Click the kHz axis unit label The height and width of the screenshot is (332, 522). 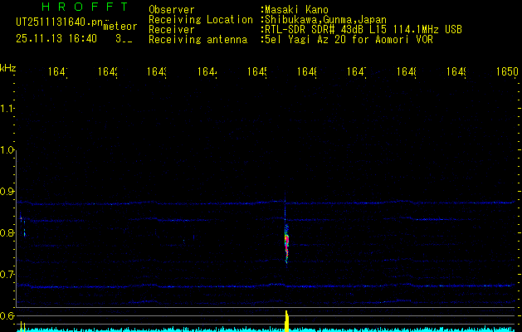pyautogui.click(x=8, y=66)
